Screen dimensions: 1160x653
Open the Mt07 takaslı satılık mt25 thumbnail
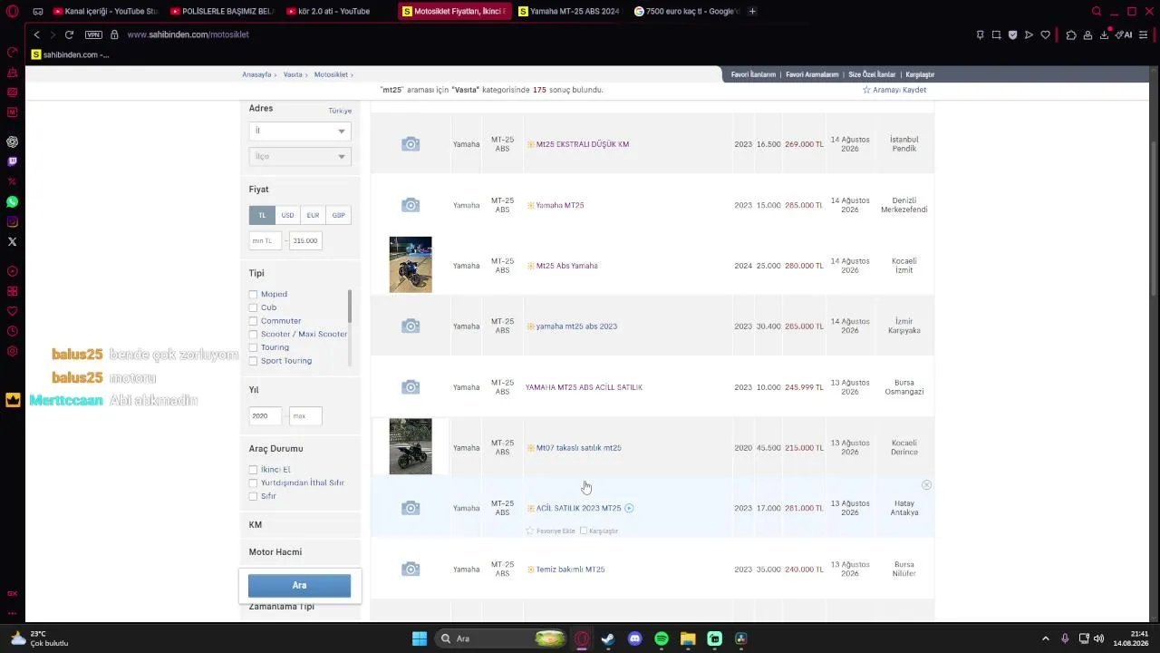click(x=411, y=446)
